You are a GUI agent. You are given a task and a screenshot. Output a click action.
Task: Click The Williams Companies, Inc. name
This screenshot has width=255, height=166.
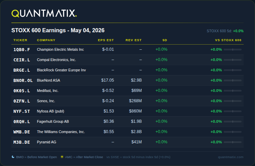click(61, 132)
